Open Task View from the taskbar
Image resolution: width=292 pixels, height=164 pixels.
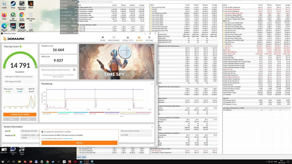click(x=14, y=162)
